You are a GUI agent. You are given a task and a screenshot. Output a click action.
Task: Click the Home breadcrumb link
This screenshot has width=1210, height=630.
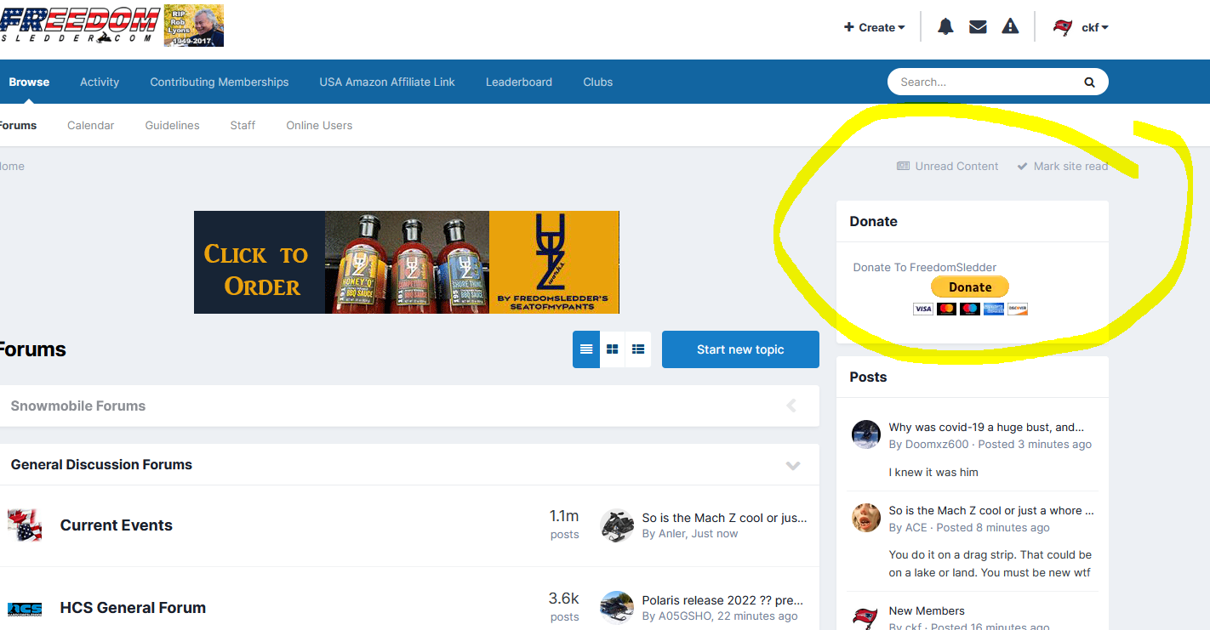[x=11, y=166]
